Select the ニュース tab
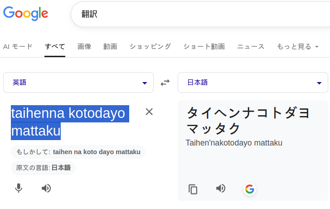Image resolution: width=330 pixels, height=209 pixels. [251, 46]
